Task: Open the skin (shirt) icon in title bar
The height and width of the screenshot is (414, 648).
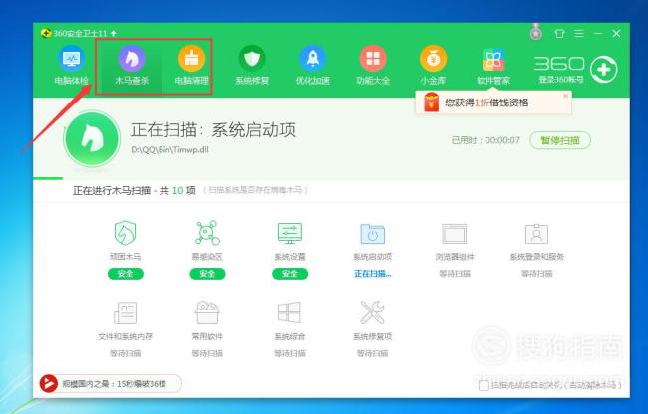Action: coord(559,34)
